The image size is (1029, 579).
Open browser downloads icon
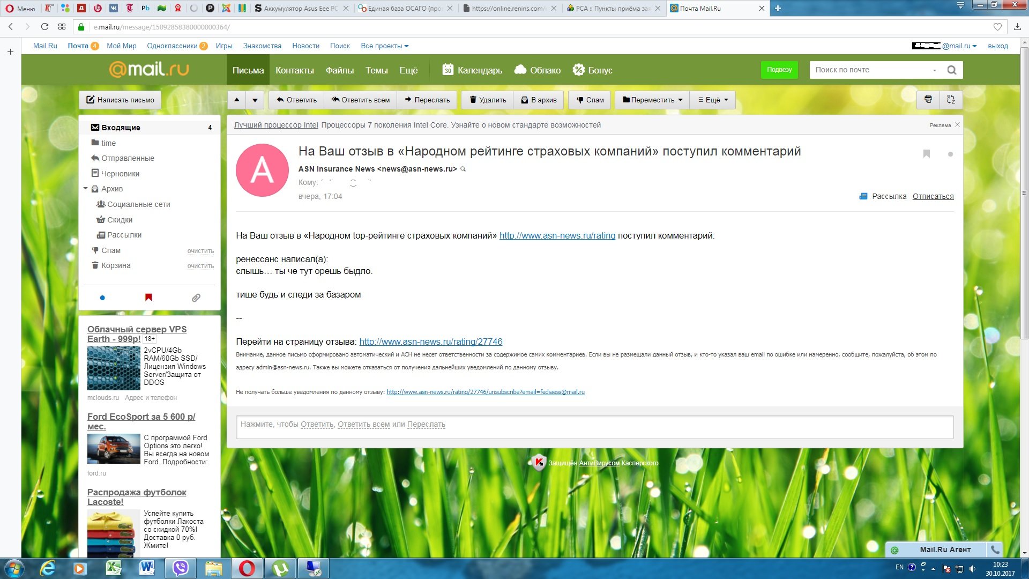pos(1017,27)
